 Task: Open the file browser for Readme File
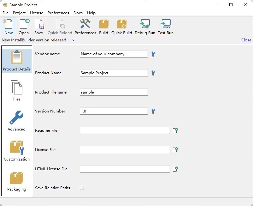(175, 130)
